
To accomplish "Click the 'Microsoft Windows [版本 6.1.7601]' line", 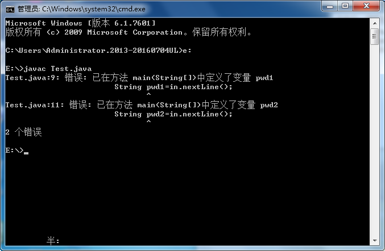I will coord(81,23).
